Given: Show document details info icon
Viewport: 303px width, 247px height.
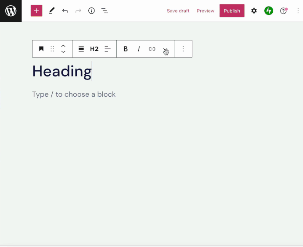Looking at the screenshot, I should click(91, 11).
